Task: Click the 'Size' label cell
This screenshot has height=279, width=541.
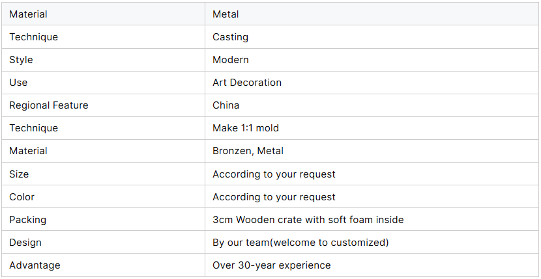Action: [x=104, y=174]
